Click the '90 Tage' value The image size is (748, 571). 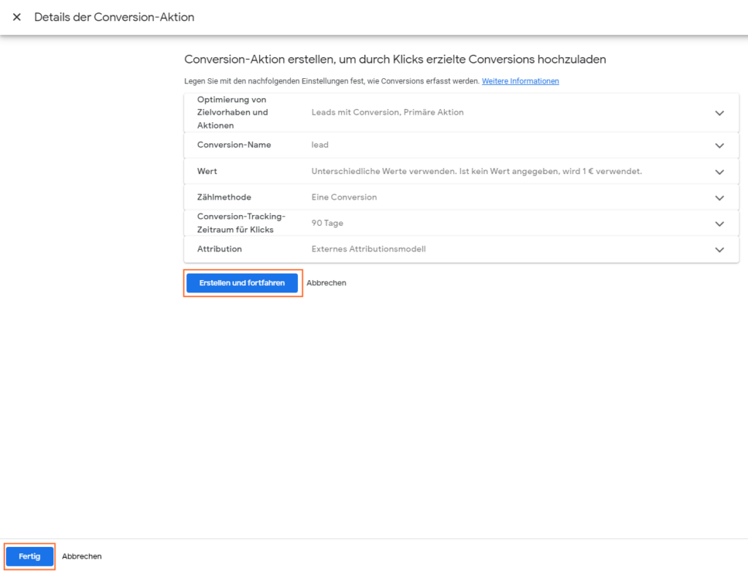coord(327,223)
